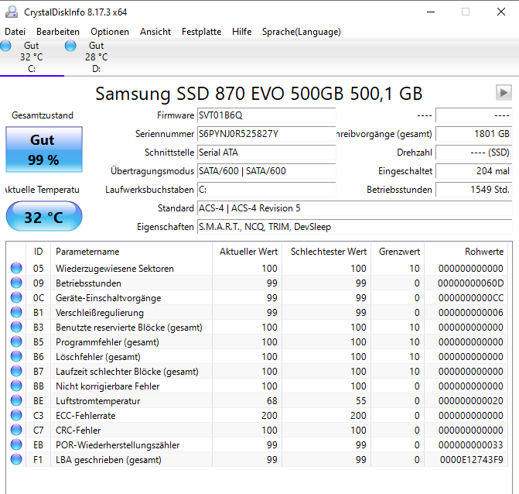Click current value 68 of Luftstromtemperatur
The image size is (519, 494).
[x=272, y=401]
